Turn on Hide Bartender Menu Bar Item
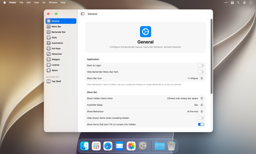 point(201,72)
